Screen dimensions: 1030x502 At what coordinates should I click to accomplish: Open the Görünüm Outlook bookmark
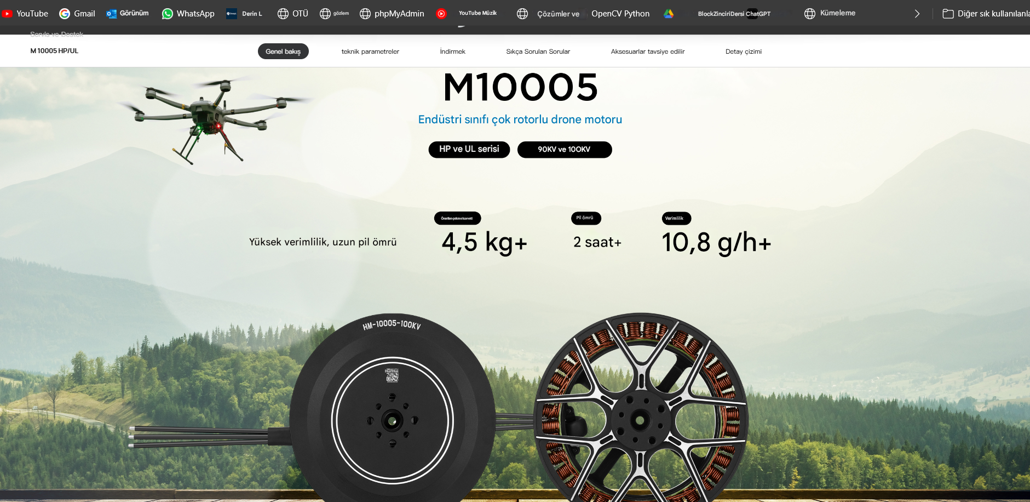(x=128, y=13)
